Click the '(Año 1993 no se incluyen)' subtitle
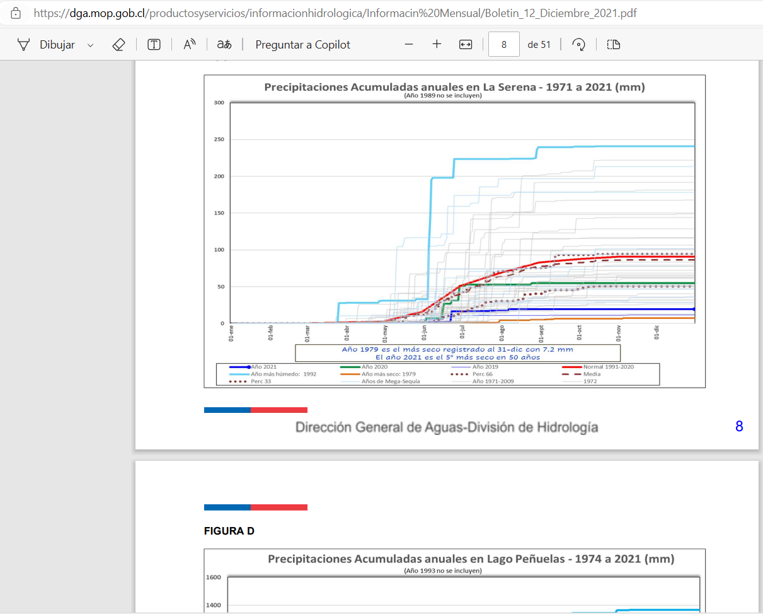Image resolution: width=763 pixels, height=614 pixels. click(442, 571)
